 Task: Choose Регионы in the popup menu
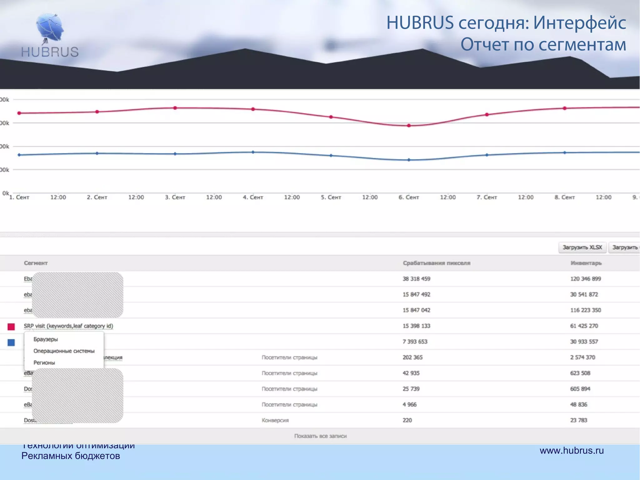(x=44, y=363)
